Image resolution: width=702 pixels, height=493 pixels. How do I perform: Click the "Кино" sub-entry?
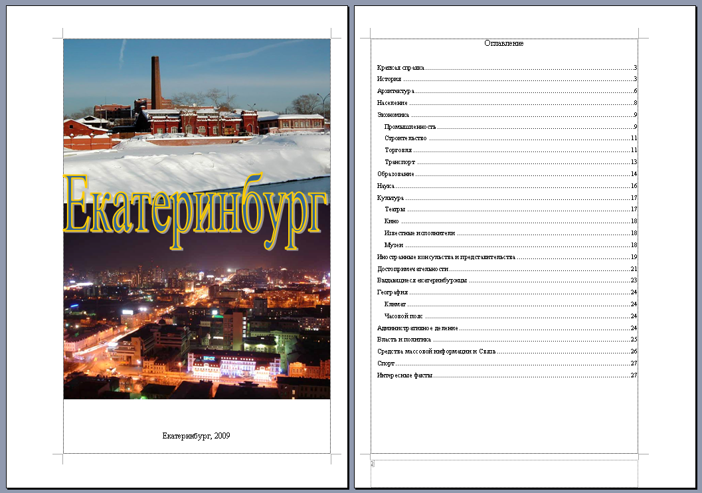(x=510, y=221)
